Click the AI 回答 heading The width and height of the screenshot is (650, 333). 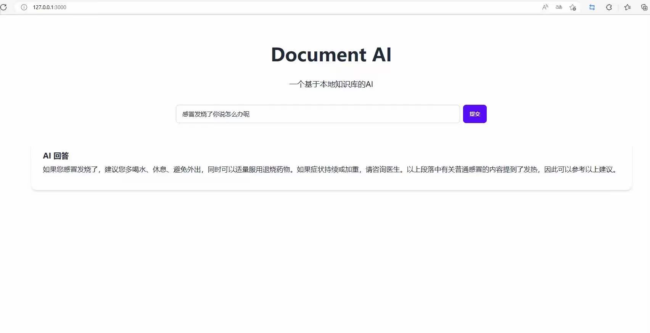coord(56,156)
